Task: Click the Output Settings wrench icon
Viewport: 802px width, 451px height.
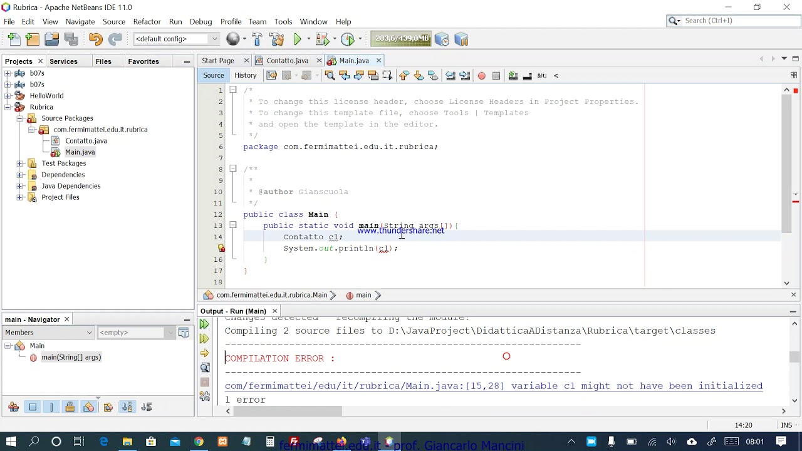Action: click(204, 396)
